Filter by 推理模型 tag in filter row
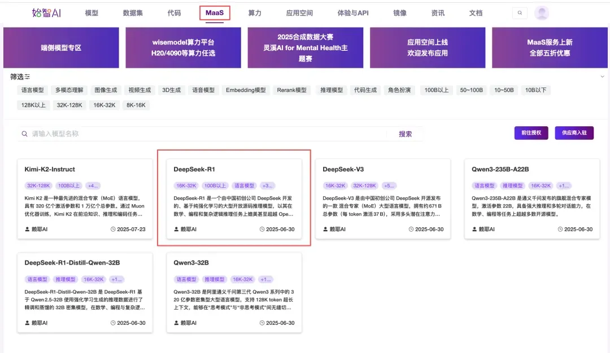The width and height of the screenshot is (610, 353). pos(332,90)
